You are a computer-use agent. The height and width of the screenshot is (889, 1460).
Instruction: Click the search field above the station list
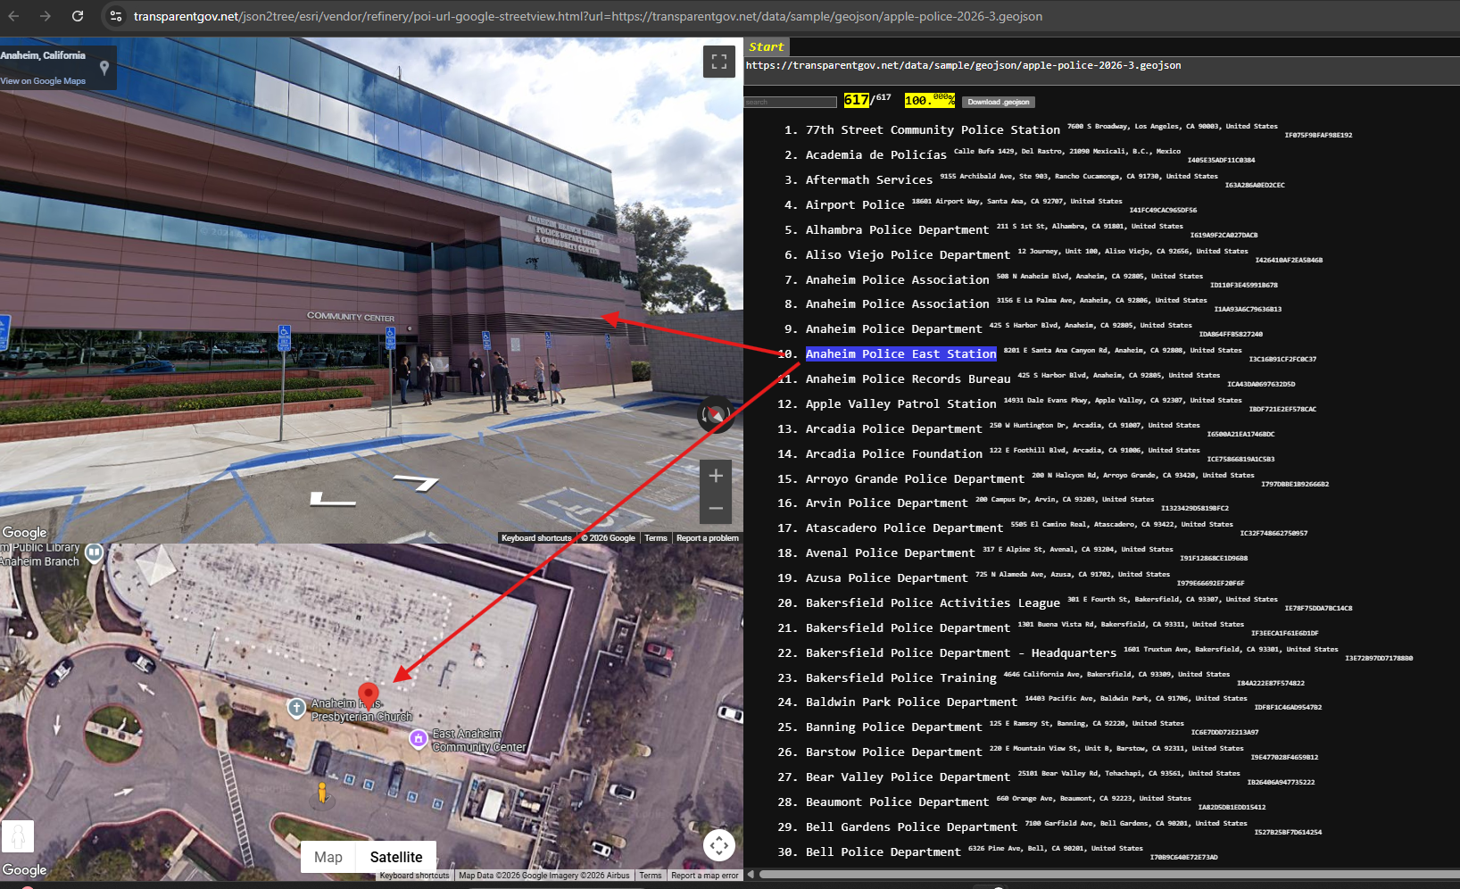(790, 103)
